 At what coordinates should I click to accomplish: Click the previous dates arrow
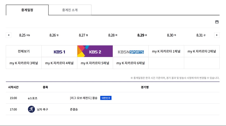coord(9,35)
